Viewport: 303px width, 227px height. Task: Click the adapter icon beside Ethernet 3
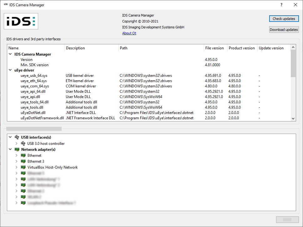click(23, 161)
